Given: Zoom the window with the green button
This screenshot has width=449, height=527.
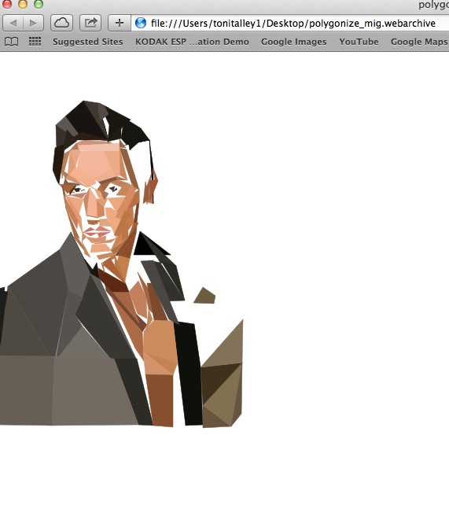Looking at the screenshot, I should click(x=39, y=4).
